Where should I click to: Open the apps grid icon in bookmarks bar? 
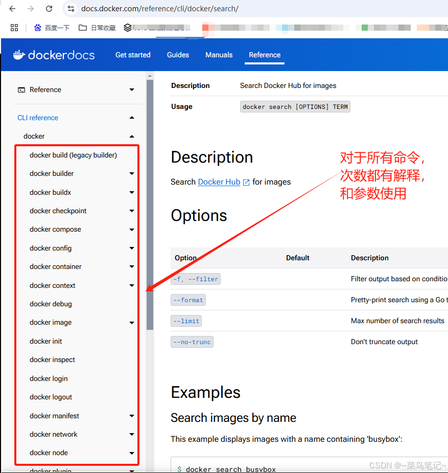(14, 28)
